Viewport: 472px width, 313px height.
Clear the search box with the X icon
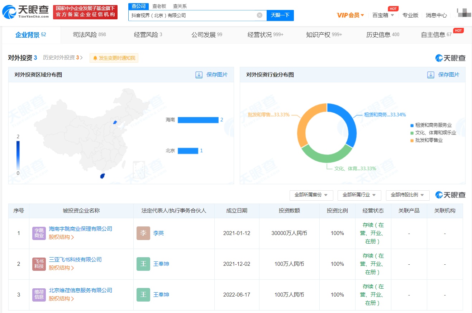coord(260,15)
